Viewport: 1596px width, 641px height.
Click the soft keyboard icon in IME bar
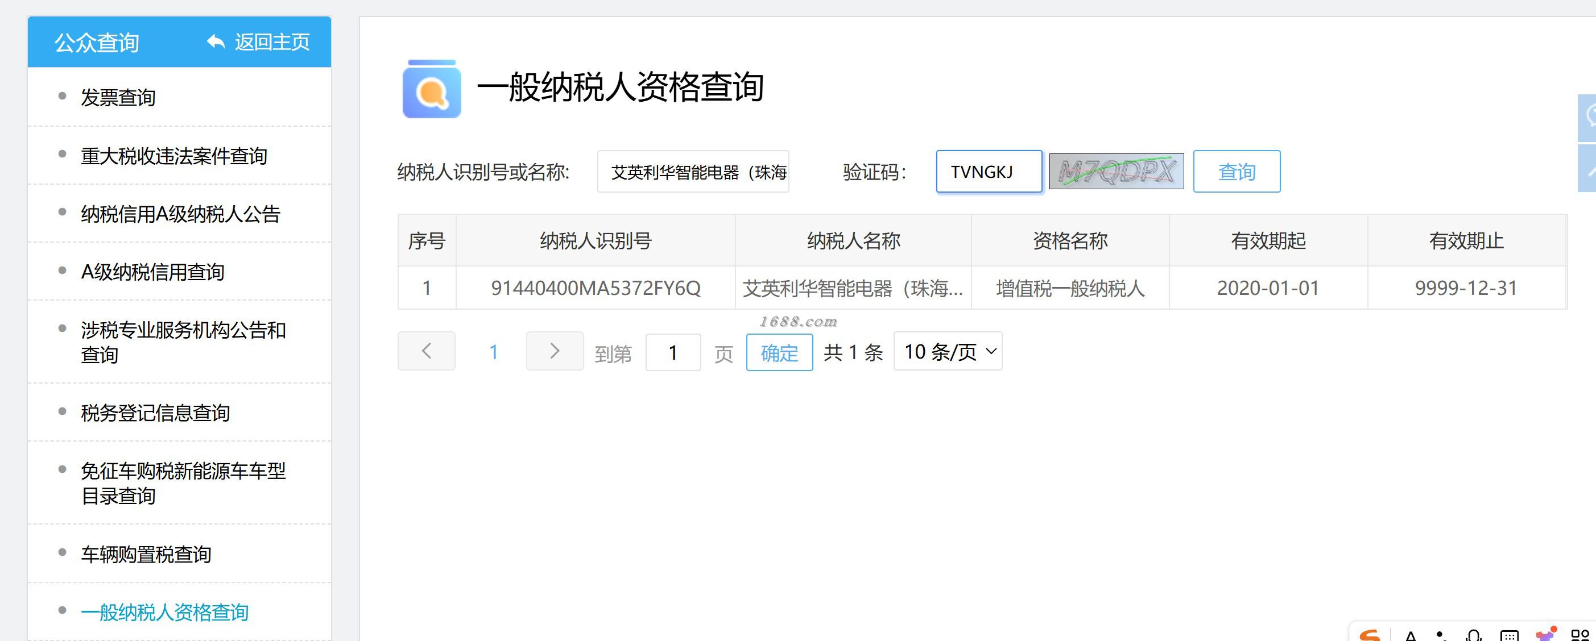(x=1510, y=635)
